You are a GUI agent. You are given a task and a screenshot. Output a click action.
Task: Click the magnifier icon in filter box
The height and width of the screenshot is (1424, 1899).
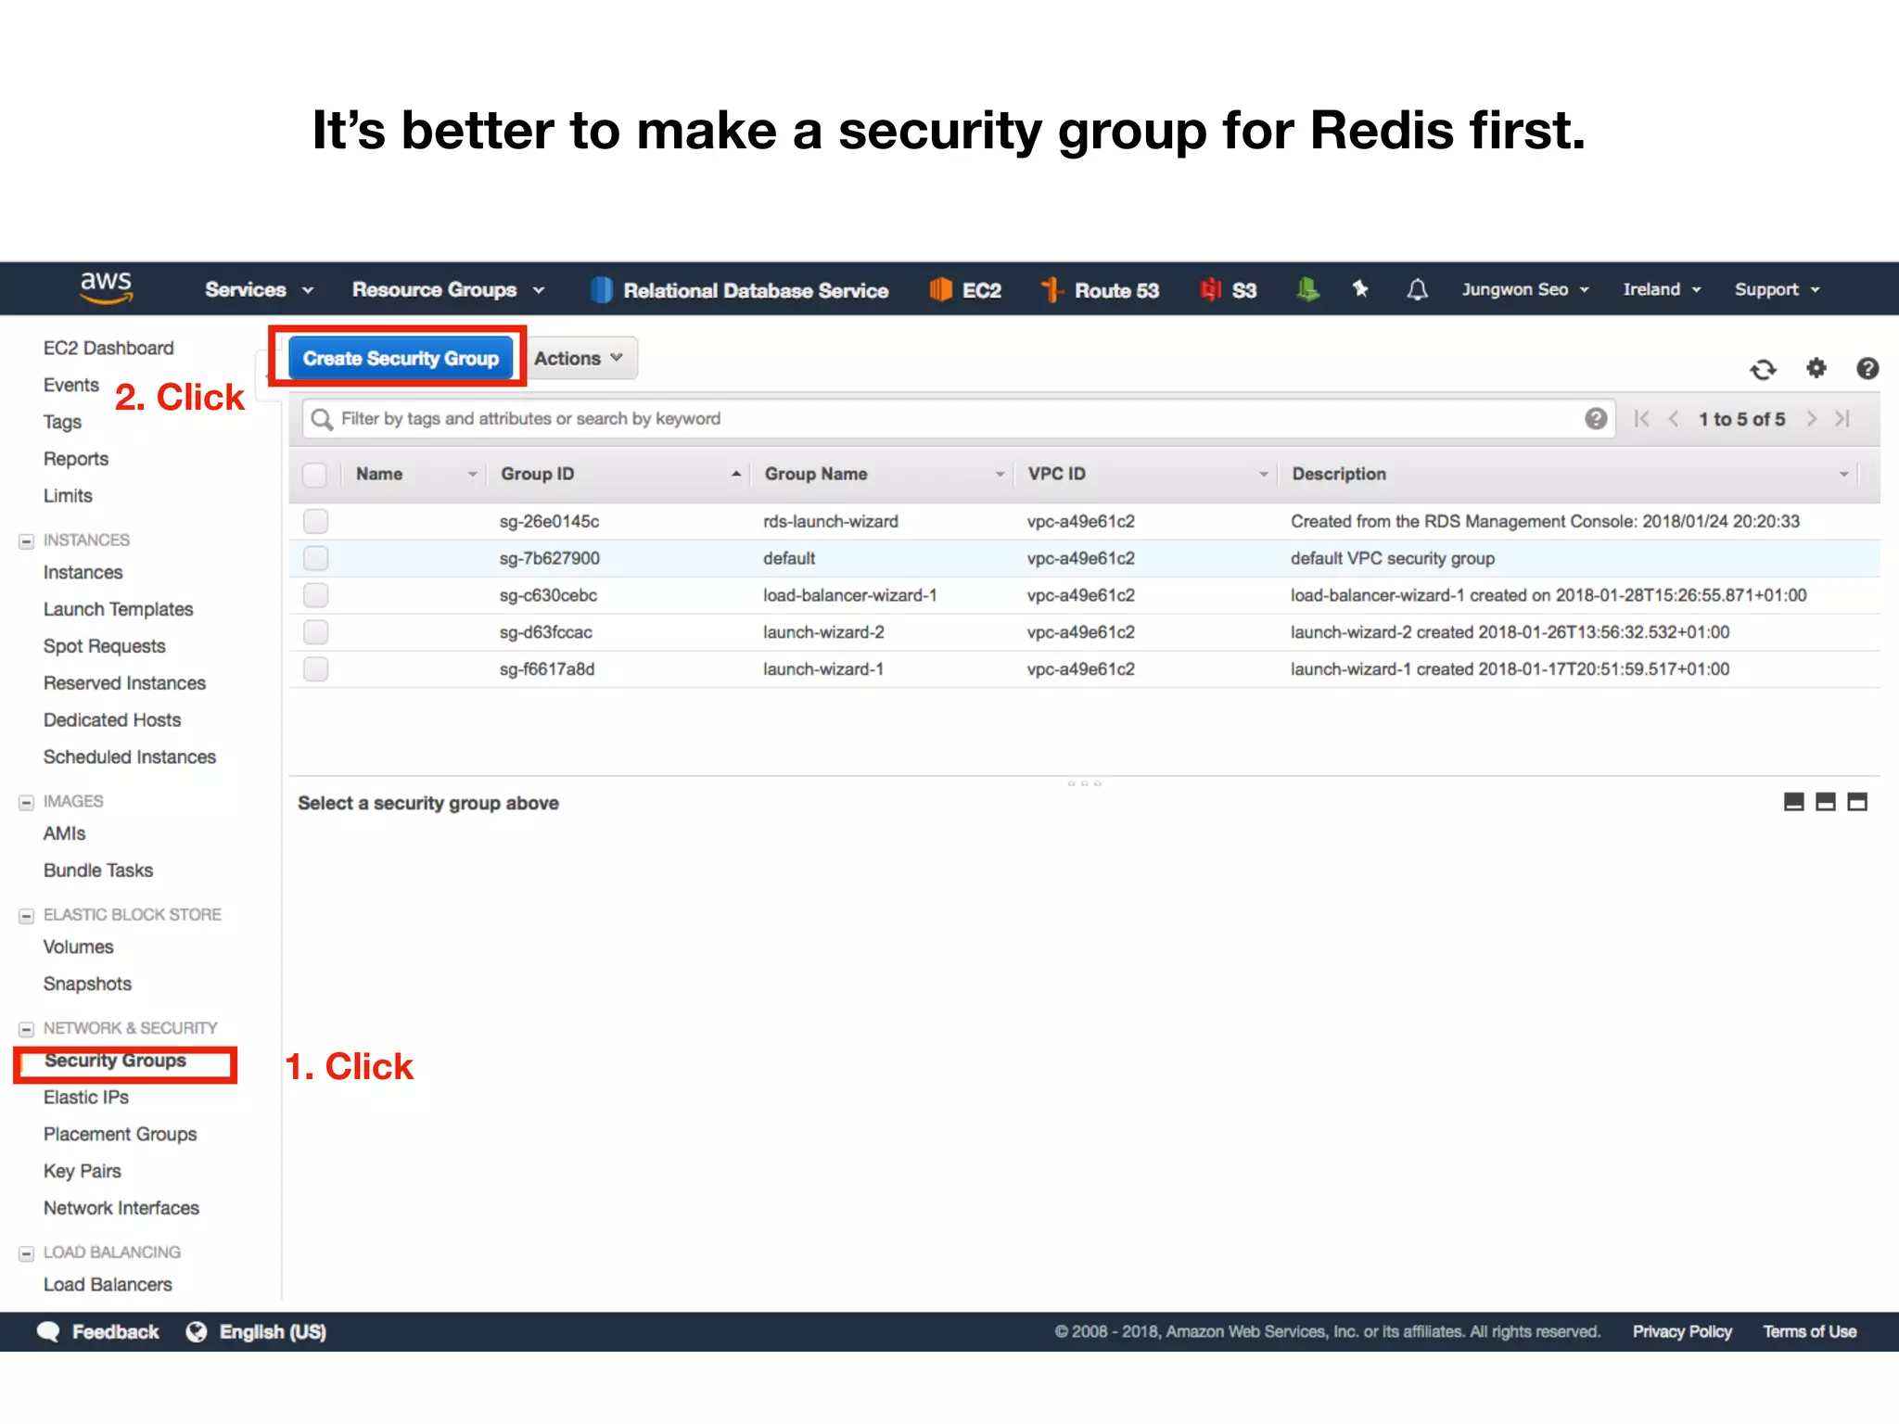[x=322, y=419]
